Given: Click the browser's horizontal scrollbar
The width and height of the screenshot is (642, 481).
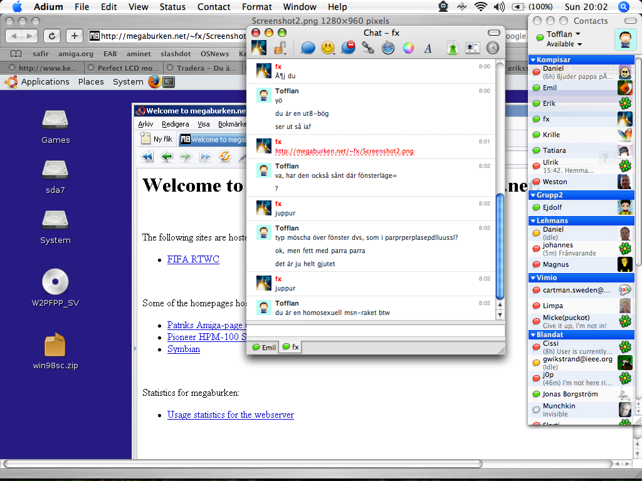Looking at the screenshot, I should tap(243, 464).
